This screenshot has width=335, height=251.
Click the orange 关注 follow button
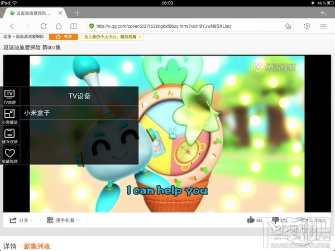coord(64,37)
